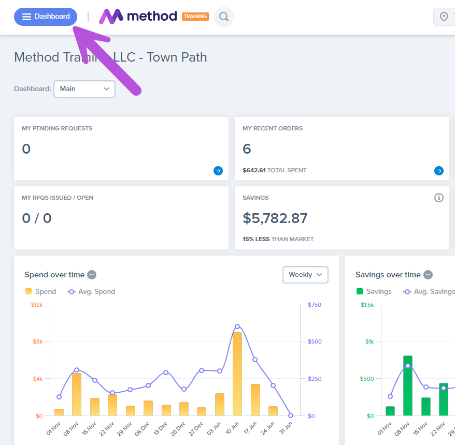Open Spend over time options ellipsis
The image size is (455, 445).
coord(92,275)
